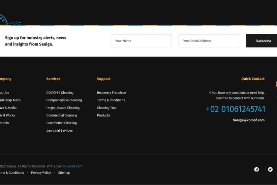Open the Twitter social icon
277x185 pixels.
click(x=270, y=169)
